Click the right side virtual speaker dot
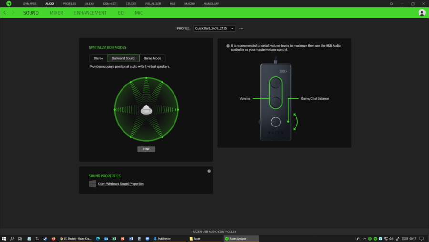Viewport: 429px width, 242px height. tap(178, 110)
